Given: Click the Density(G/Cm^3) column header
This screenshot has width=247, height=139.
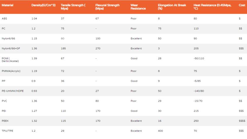Looking at the screenshot, I should tap(43, 5).
